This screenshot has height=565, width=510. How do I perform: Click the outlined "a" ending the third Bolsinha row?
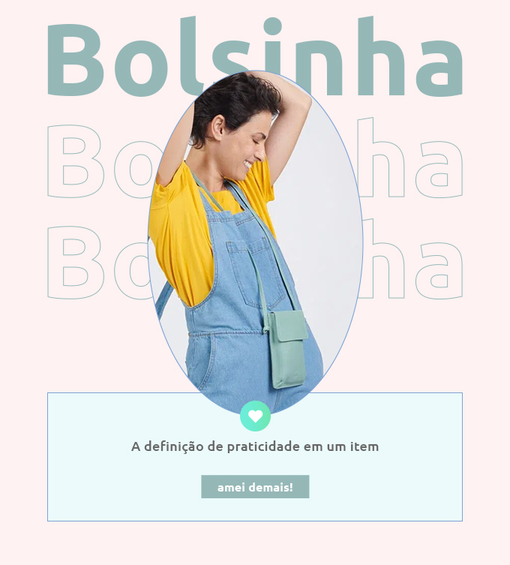[439, 271]
